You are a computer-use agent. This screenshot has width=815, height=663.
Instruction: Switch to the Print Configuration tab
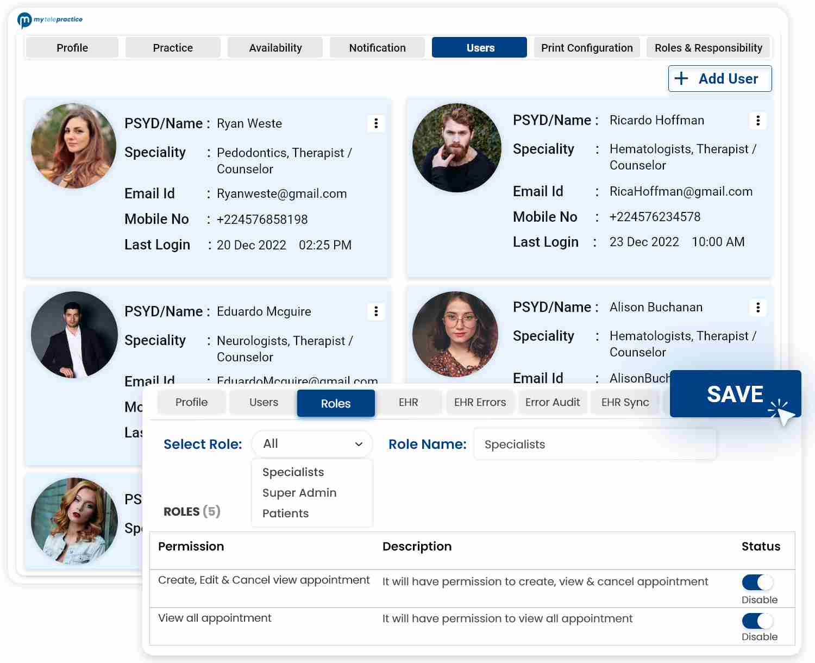(x=587, y=47)
